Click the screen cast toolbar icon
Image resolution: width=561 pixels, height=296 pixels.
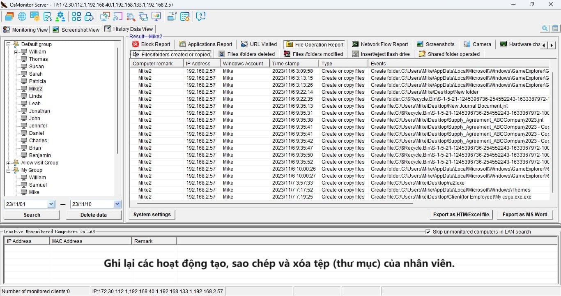pyautogui.click(x=118, y=16)
